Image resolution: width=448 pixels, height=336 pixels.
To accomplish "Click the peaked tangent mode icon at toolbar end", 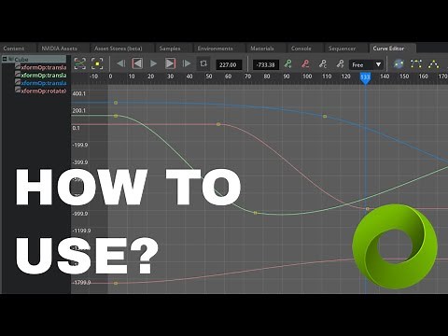I will click(x=433, y=64).
